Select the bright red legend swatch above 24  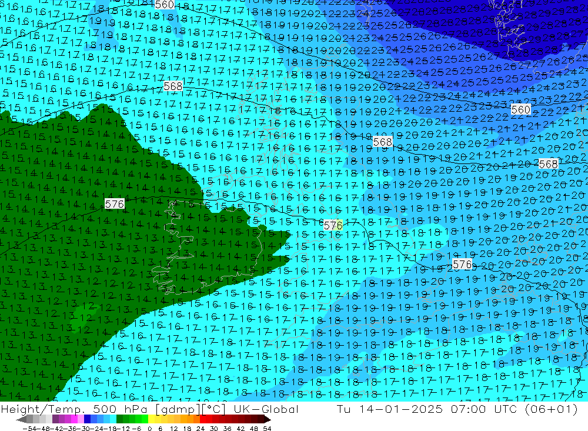[203, 419]
